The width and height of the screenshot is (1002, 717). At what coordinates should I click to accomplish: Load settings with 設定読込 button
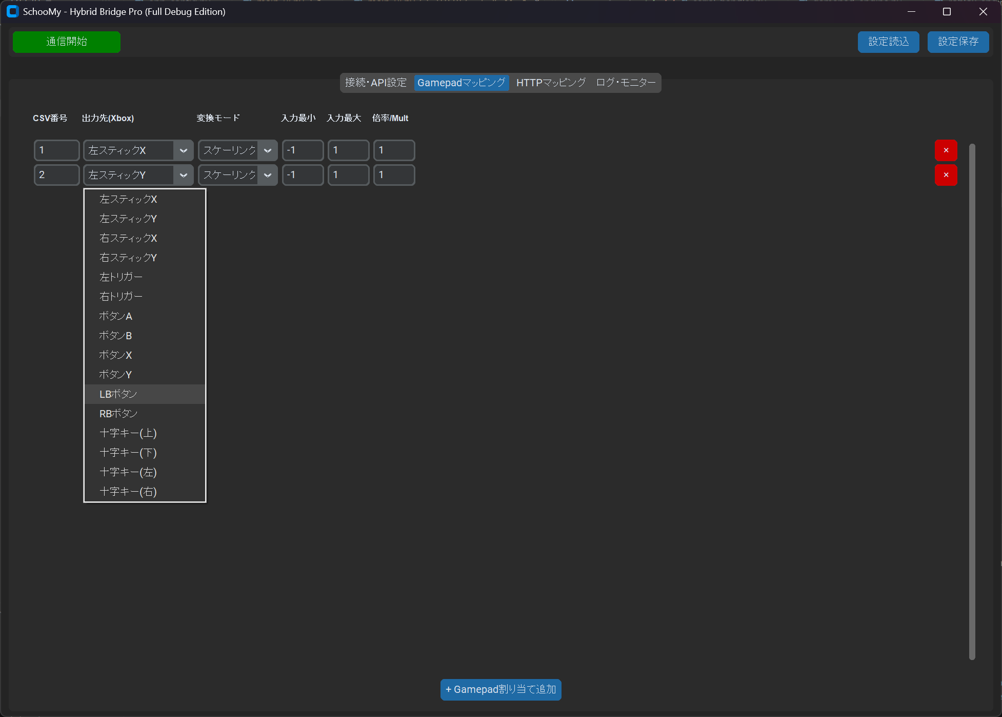(888, 42)
